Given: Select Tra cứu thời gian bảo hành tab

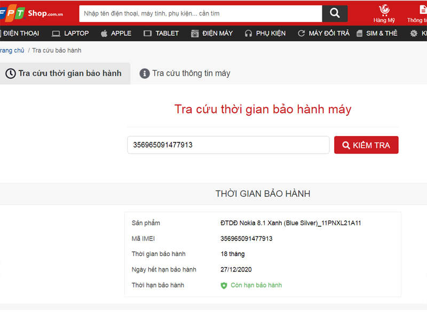Looking at the screenshot, I should pyautogui.click(x=64, y=74).
